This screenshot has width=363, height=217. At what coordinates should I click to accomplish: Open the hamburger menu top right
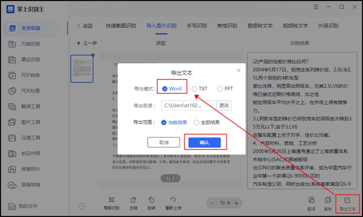(x=316, y=7)
